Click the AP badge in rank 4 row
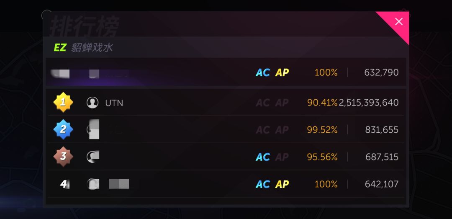Image resolution: width=452 pixels, height=219 pixels. (282, 184)
